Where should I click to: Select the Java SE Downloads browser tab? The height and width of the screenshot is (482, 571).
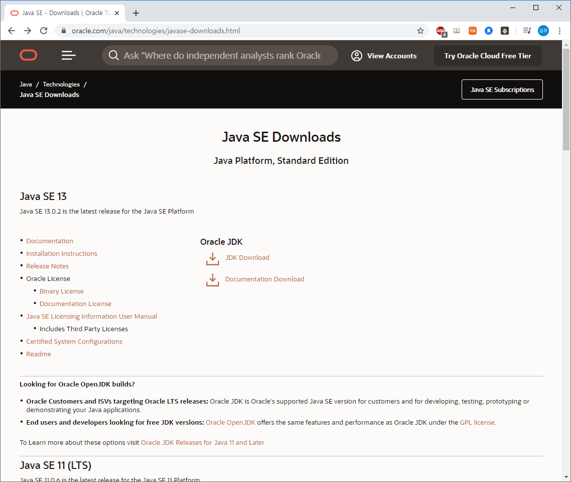pyautogui.click(x=65, y=13)
